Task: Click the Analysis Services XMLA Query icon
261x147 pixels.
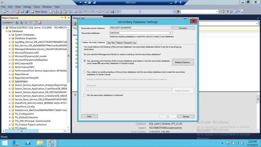Action: pos(65,12)
